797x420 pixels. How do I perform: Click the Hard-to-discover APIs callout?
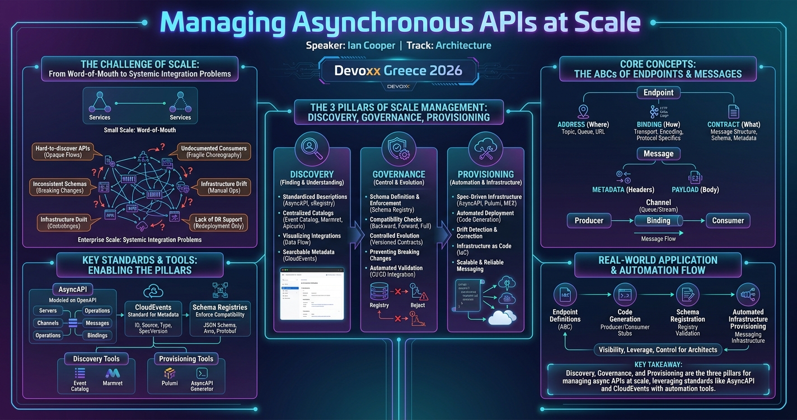63,152
